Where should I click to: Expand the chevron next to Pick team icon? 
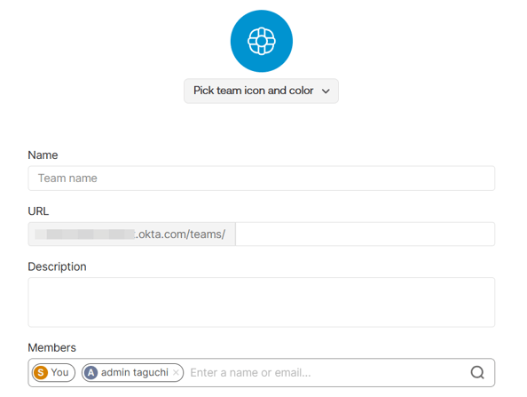click(x=326, y=91)
